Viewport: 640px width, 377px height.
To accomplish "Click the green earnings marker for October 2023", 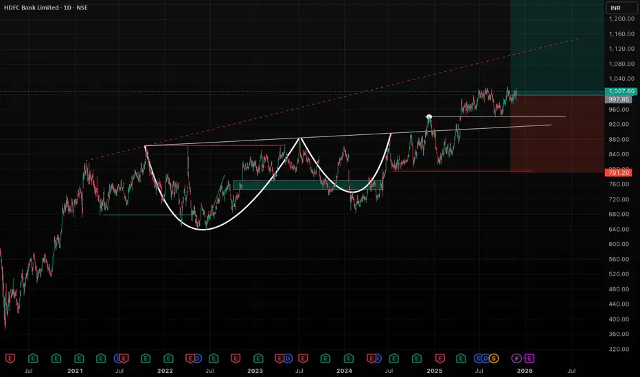I will click(x=325, y=358).
